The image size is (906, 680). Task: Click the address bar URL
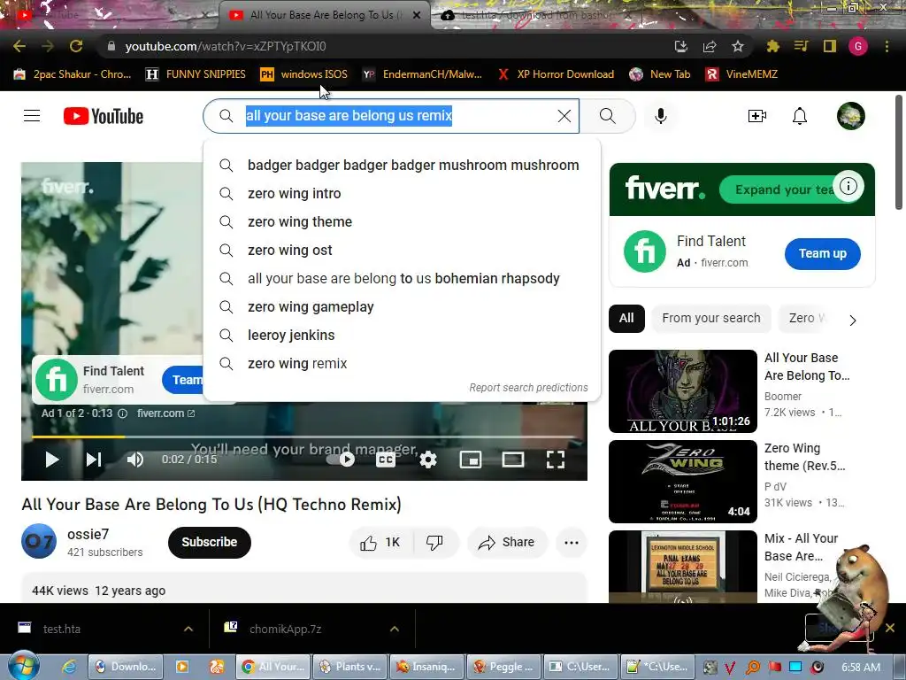tap(226, 46)
